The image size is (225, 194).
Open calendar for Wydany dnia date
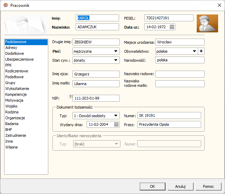click(x=116, y=124)
